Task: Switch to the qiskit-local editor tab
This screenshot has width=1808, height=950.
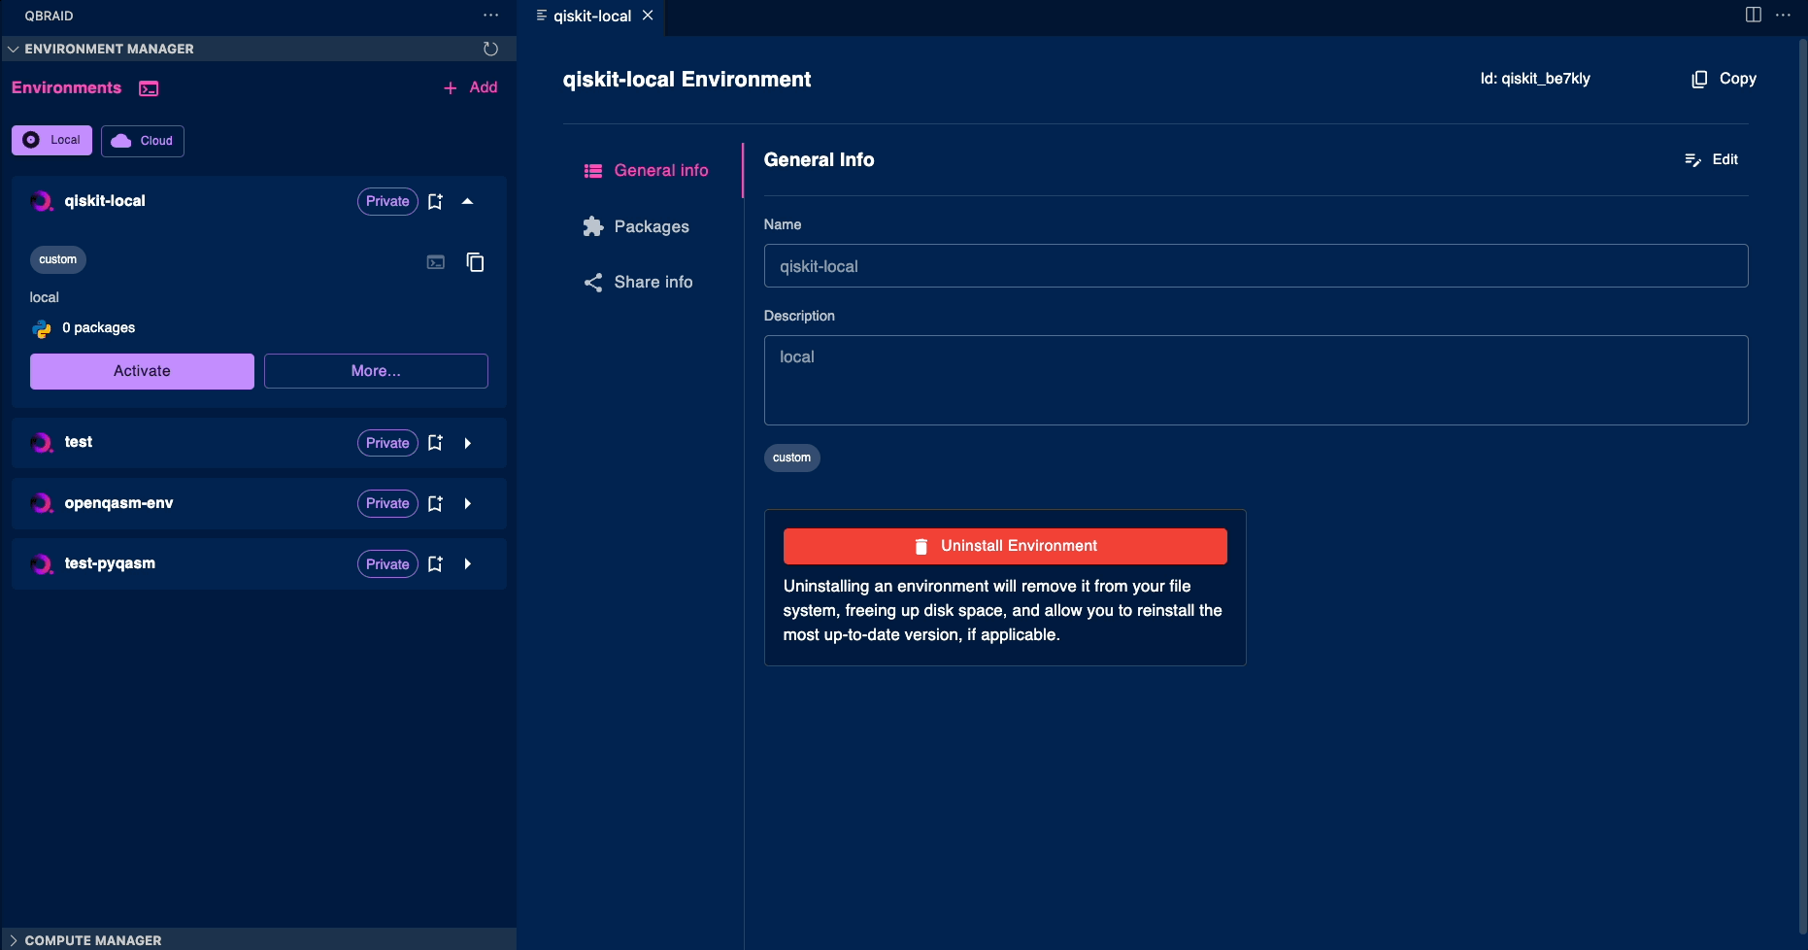Action: click(x=592, y=16)
